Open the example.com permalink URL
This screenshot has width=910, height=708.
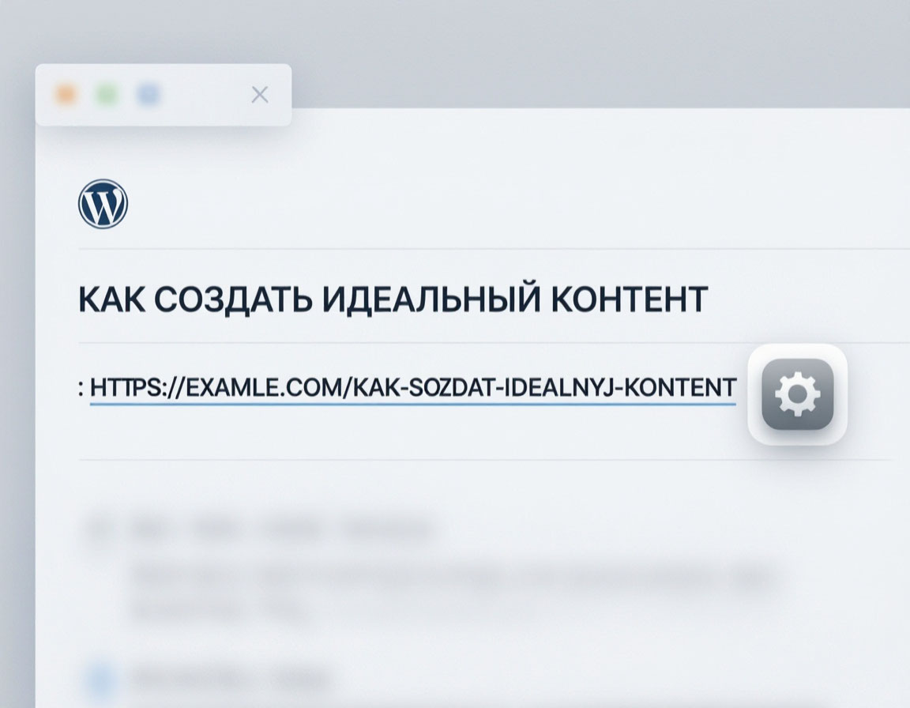[x=413, y=388]
